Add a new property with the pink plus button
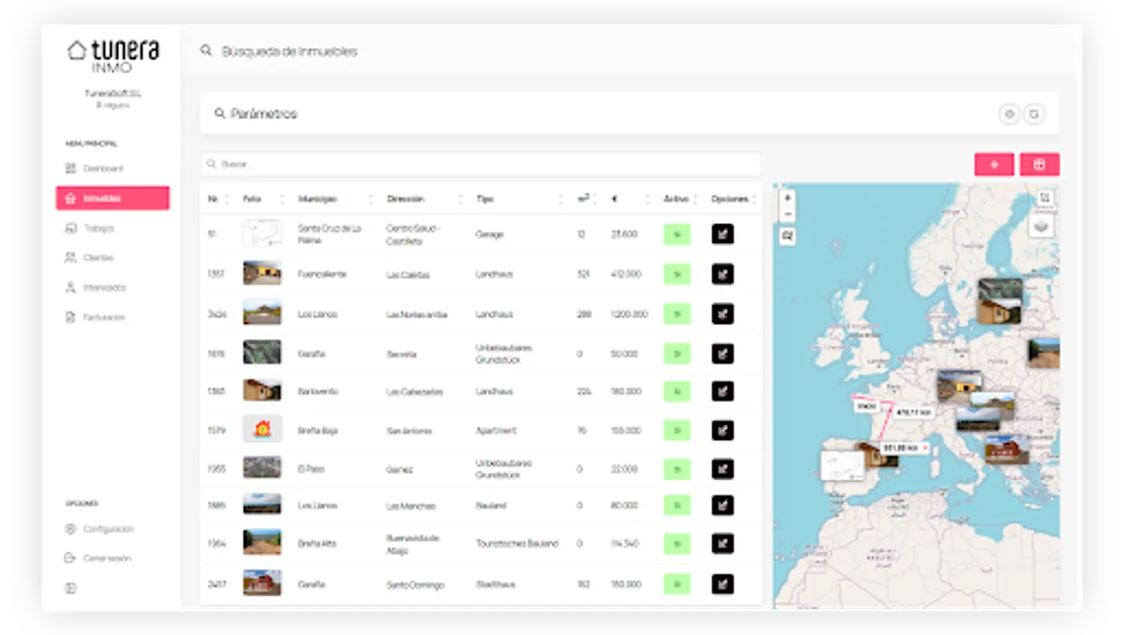The width and height of the screenshot is (1121, 635). coord(994,164)
